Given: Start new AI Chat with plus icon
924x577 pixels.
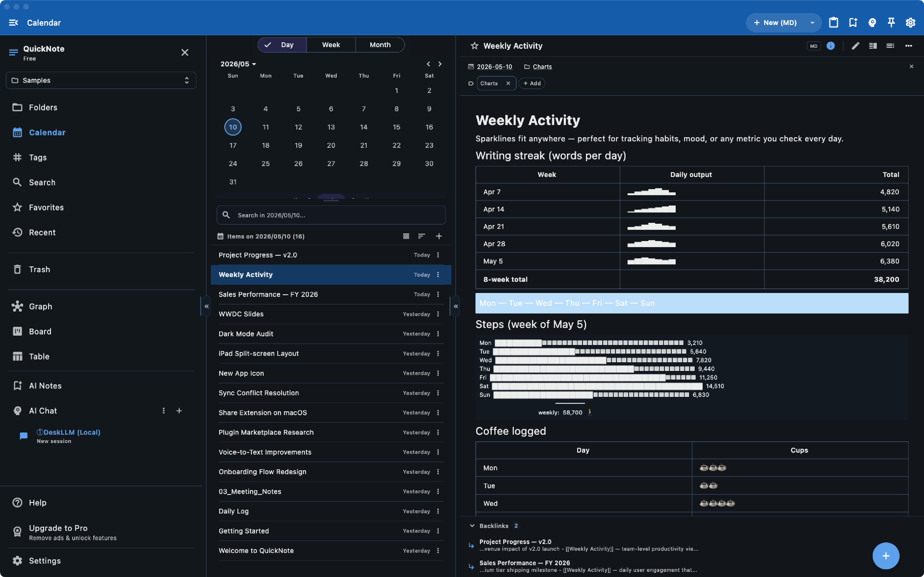Looking at the screenshot, I should click(x=179, y=411).
